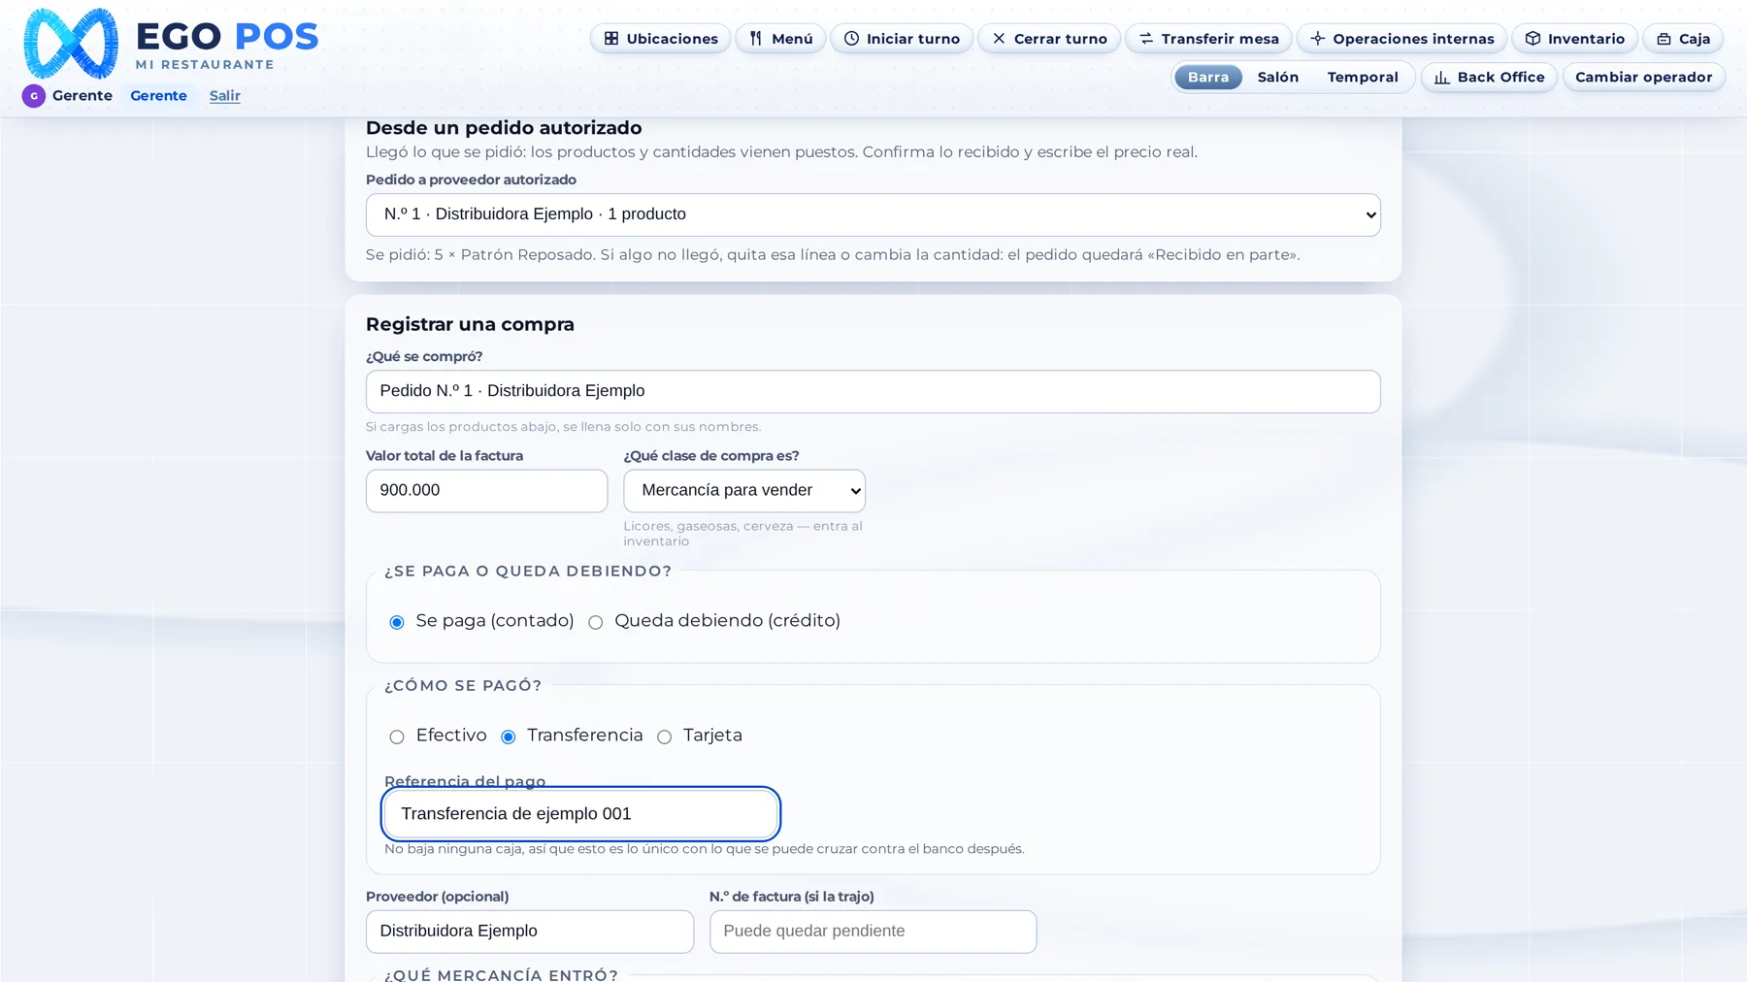Open the Mercancía para vender dropdown
The width and height of the screenshot is (1747, 982).
click(x=744, y=491)
